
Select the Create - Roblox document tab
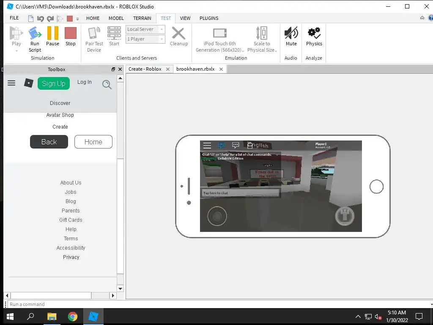point(145,69)
